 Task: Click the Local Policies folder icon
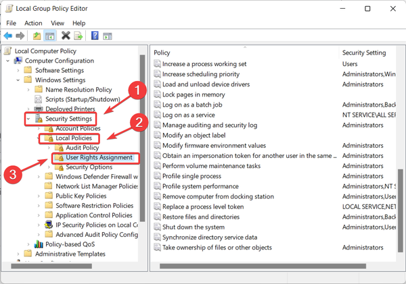pos(49,138)
